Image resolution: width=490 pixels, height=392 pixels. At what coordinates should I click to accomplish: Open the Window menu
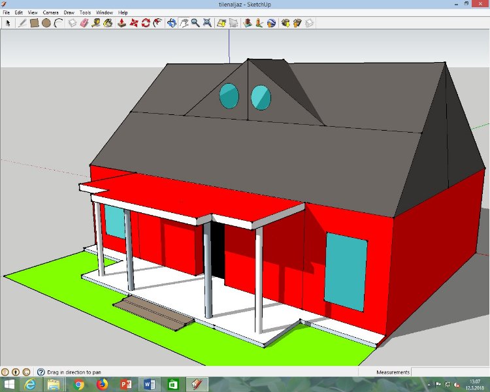click(104, 12)
